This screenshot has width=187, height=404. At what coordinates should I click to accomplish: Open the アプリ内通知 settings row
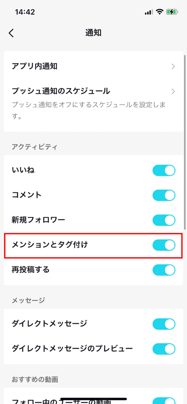93,66
